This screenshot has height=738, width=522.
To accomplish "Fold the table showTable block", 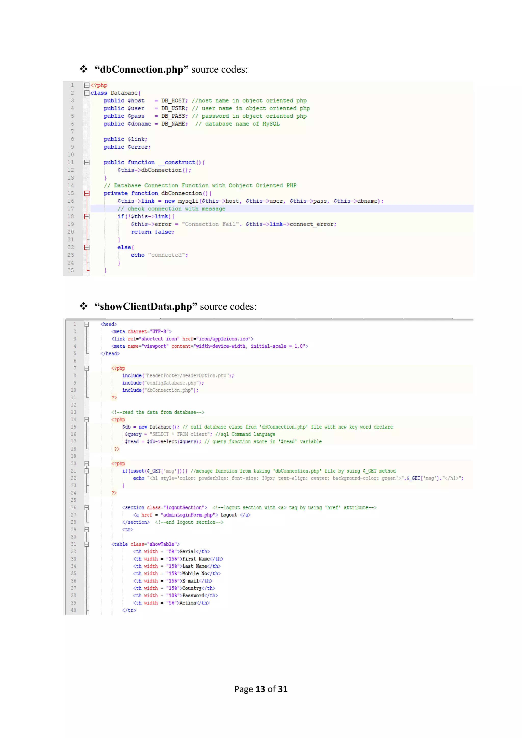I will (86, 544).
